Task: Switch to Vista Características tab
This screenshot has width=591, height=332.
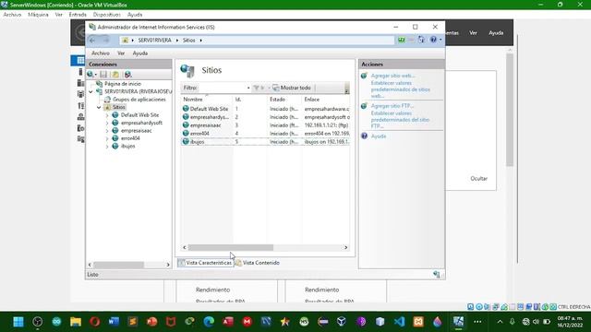Action: click(x=205, y=263)
